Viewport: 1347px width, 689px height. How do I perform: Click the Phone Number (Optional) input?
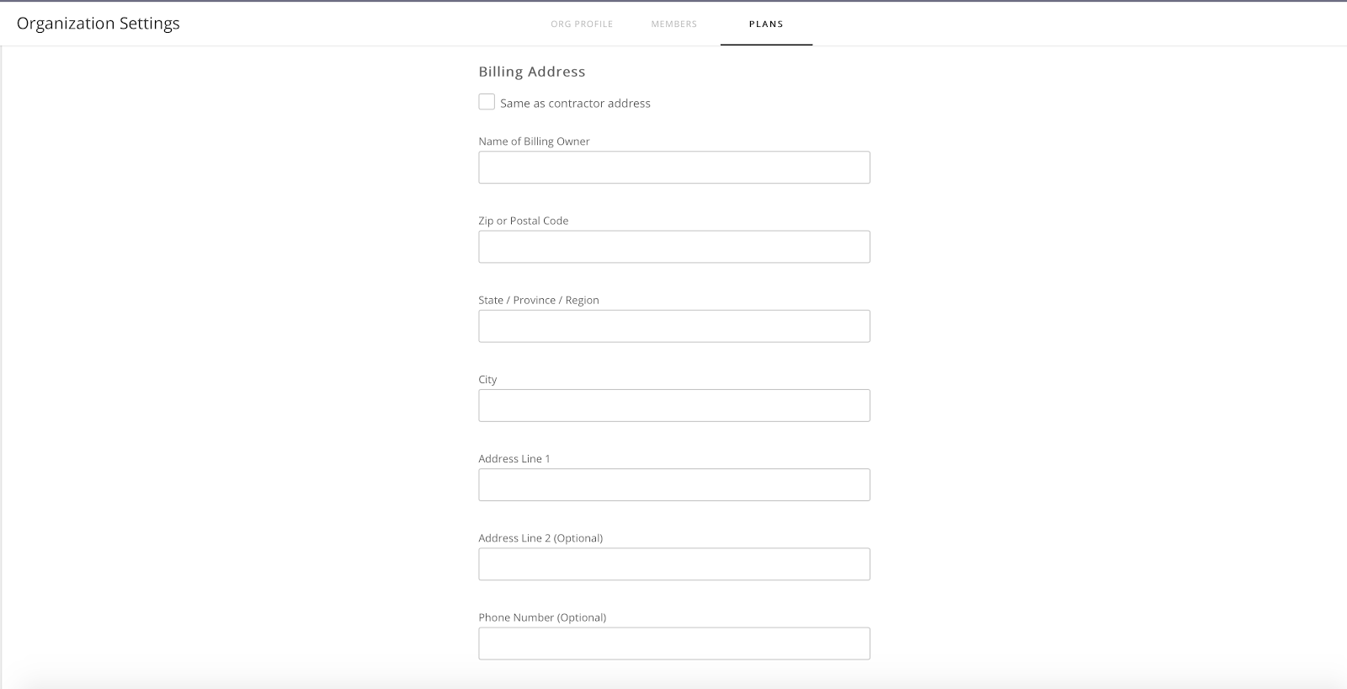674,643
